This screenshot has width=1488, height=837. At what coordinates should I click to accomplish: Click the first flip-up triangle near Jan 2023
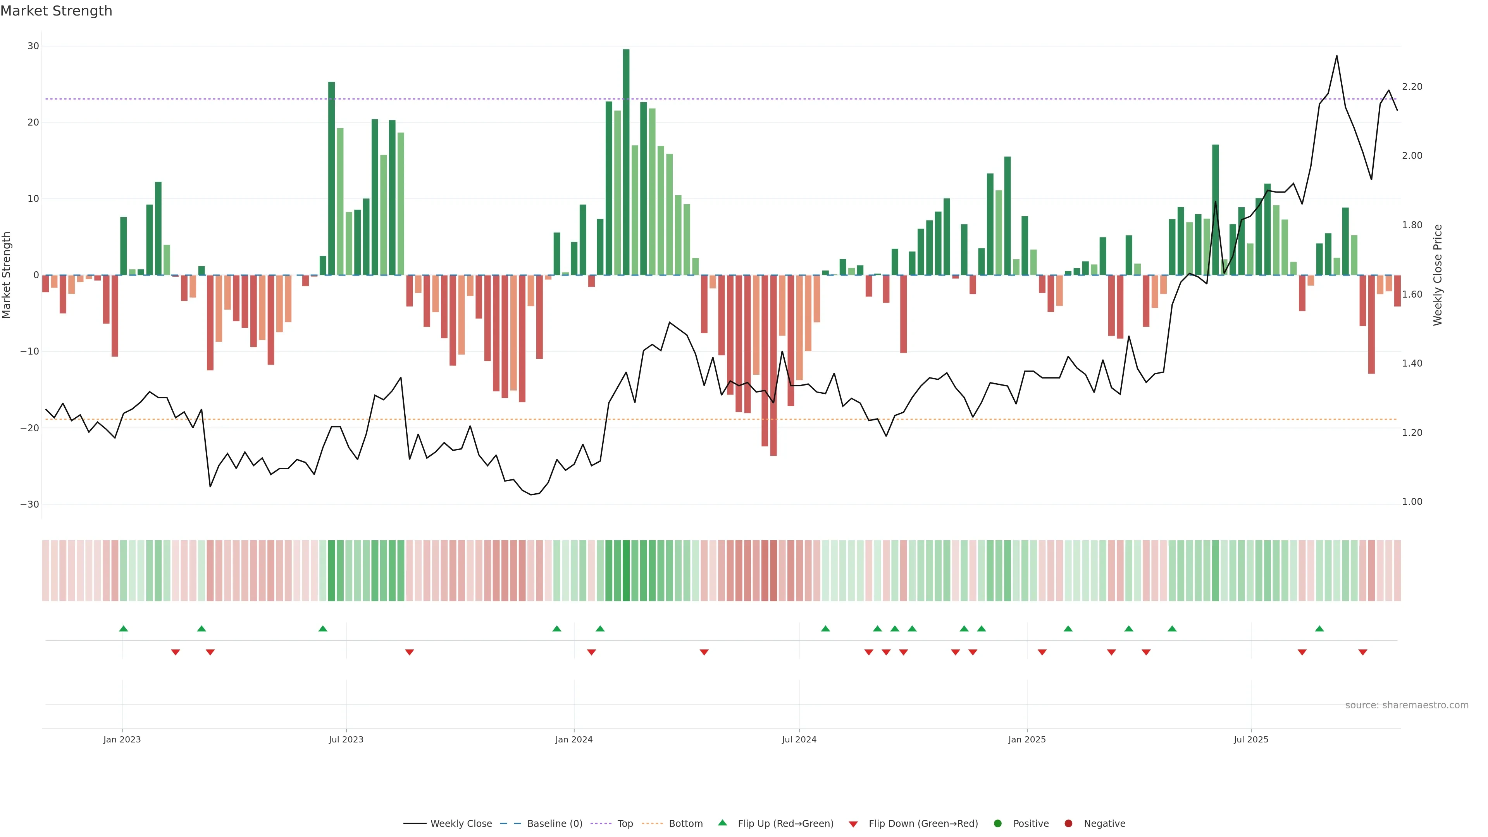(123, 629)
